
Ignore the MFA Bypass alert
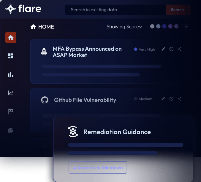(171, 49)
